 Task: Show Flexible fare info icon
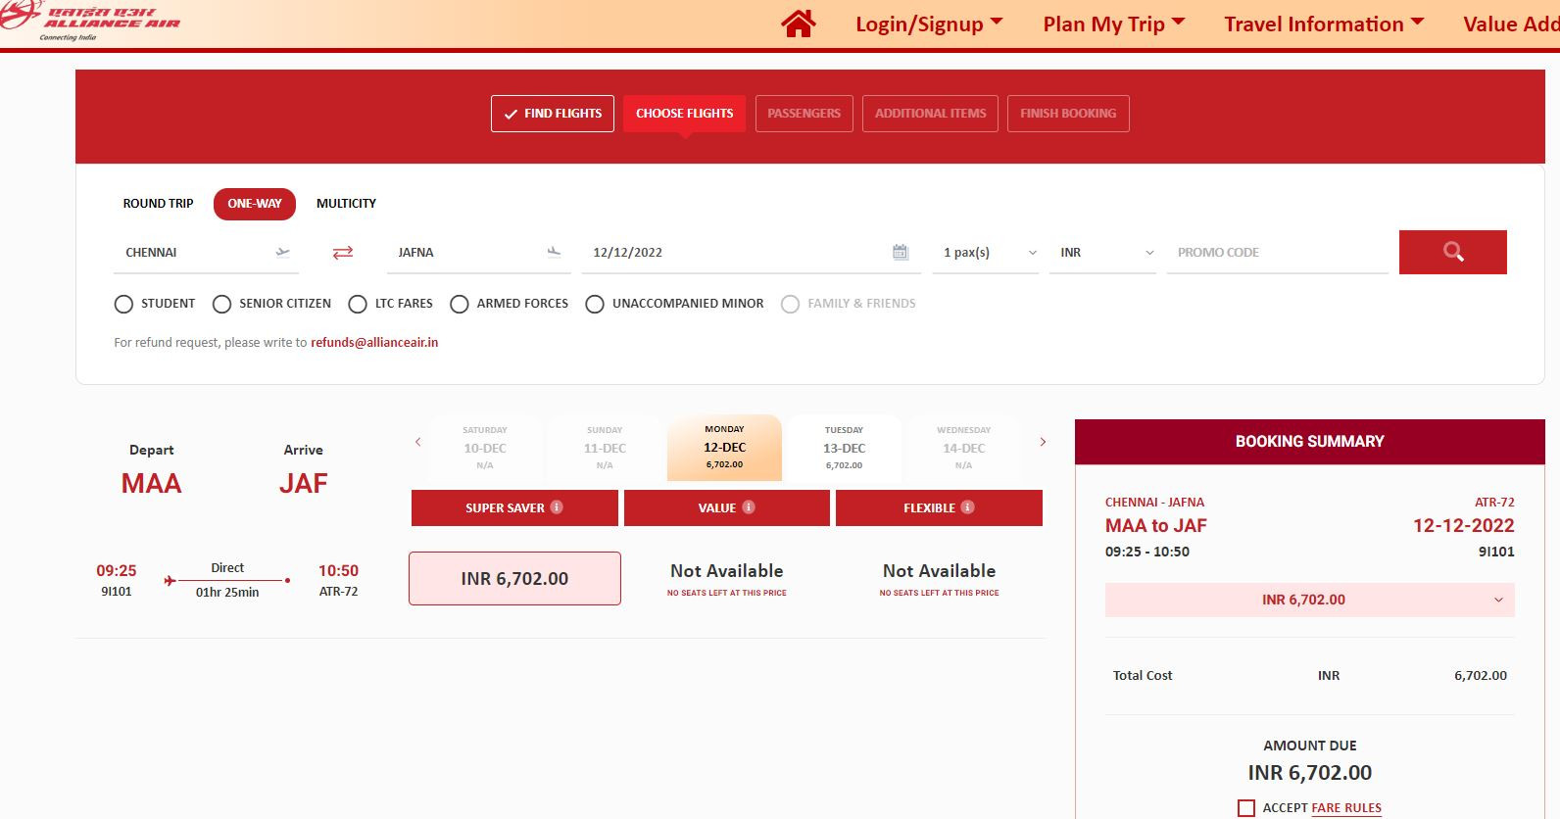(x=967, y=507)
